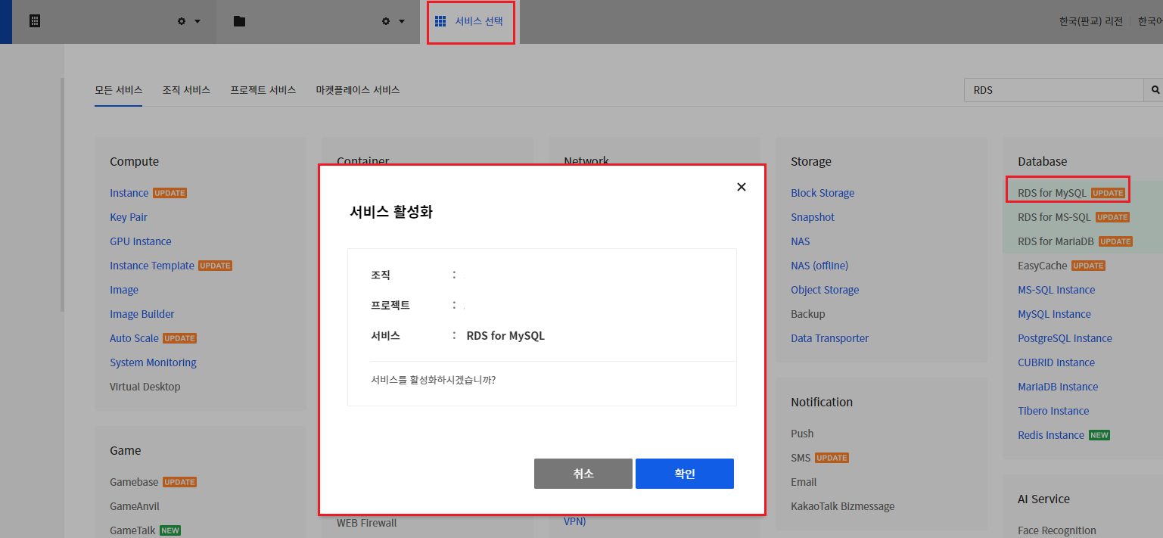Close the 서비스 활성화 dialog with X
The image size is (1163, 538).
pyautogui.click(x=742, y=187)
